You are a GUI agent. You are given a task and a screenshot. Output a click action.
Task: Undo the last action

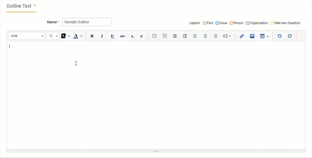280,36
